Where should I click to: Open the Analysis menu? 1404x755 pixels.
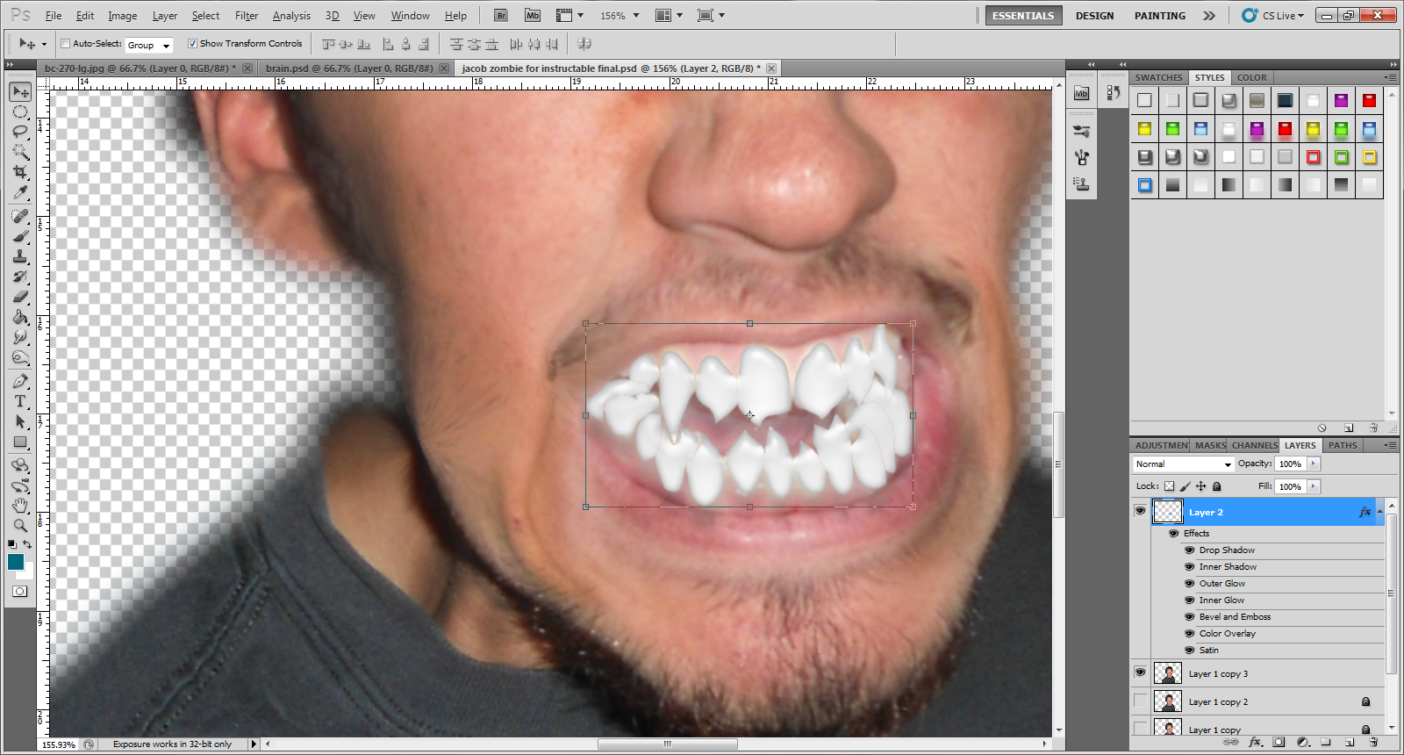291,16
